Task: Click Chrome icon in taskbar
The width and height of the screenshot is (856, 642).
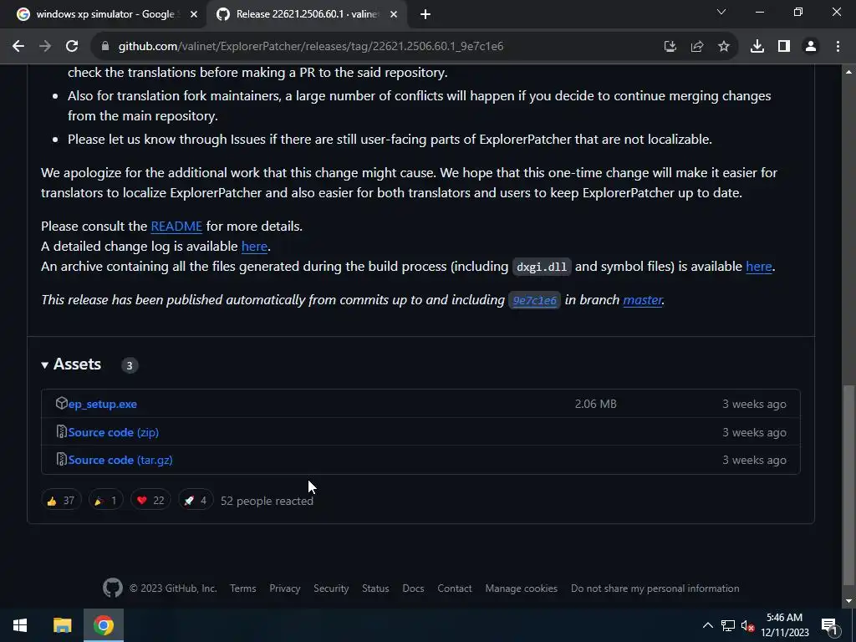Action: (x=103, y=625)
